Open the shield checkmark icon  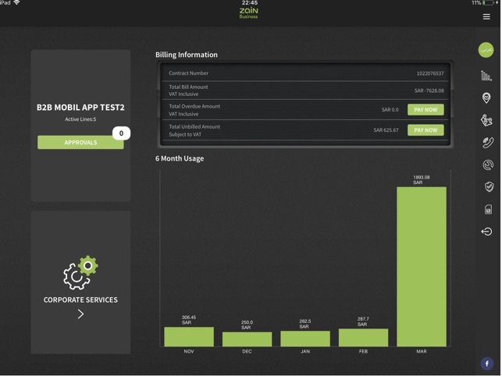(489, 186)
